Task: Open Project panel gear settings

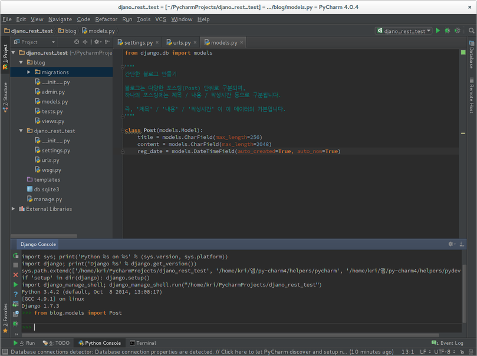Action: click(97, 42)
